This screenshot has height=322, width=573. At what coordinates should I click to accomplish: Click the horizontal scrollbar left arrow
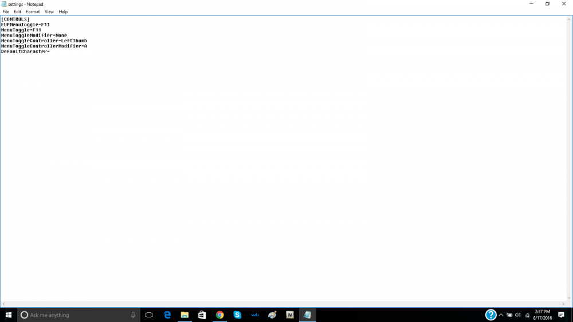pos(3,304)
